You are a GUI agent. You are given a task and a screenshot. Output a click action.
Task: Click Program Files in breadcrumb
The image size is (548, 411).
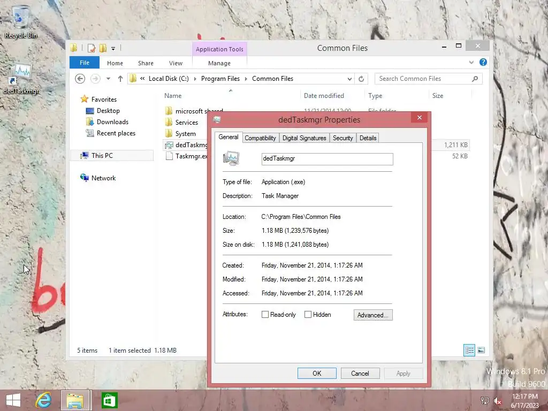pyautogui.click(x=220, y=79)
